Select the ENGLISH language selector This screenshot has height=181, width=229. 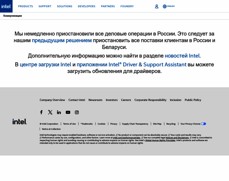click(x=171, y=6)
